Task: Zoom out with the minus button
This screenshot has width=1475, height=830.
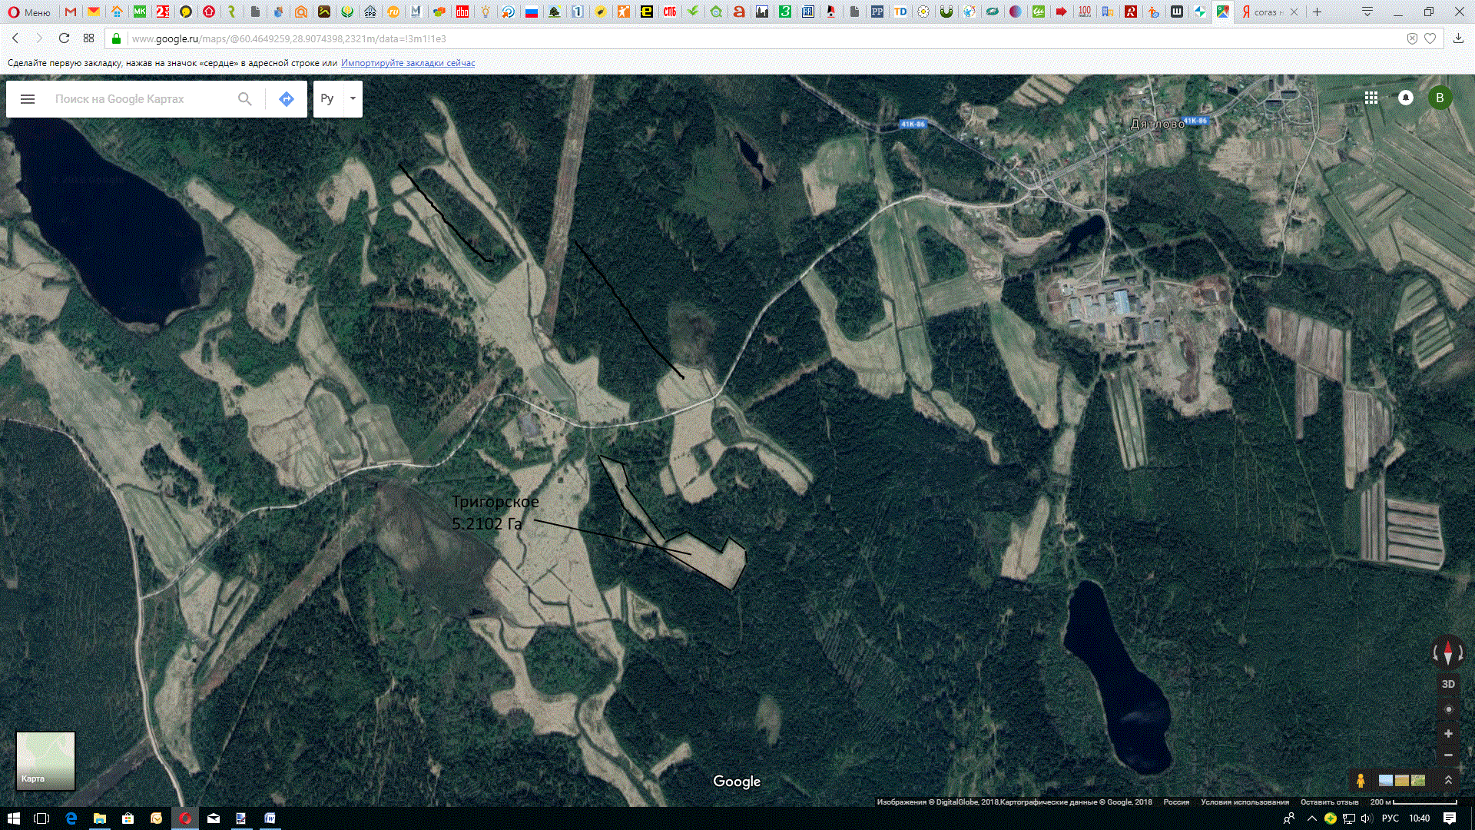Action: [1448, 755]
